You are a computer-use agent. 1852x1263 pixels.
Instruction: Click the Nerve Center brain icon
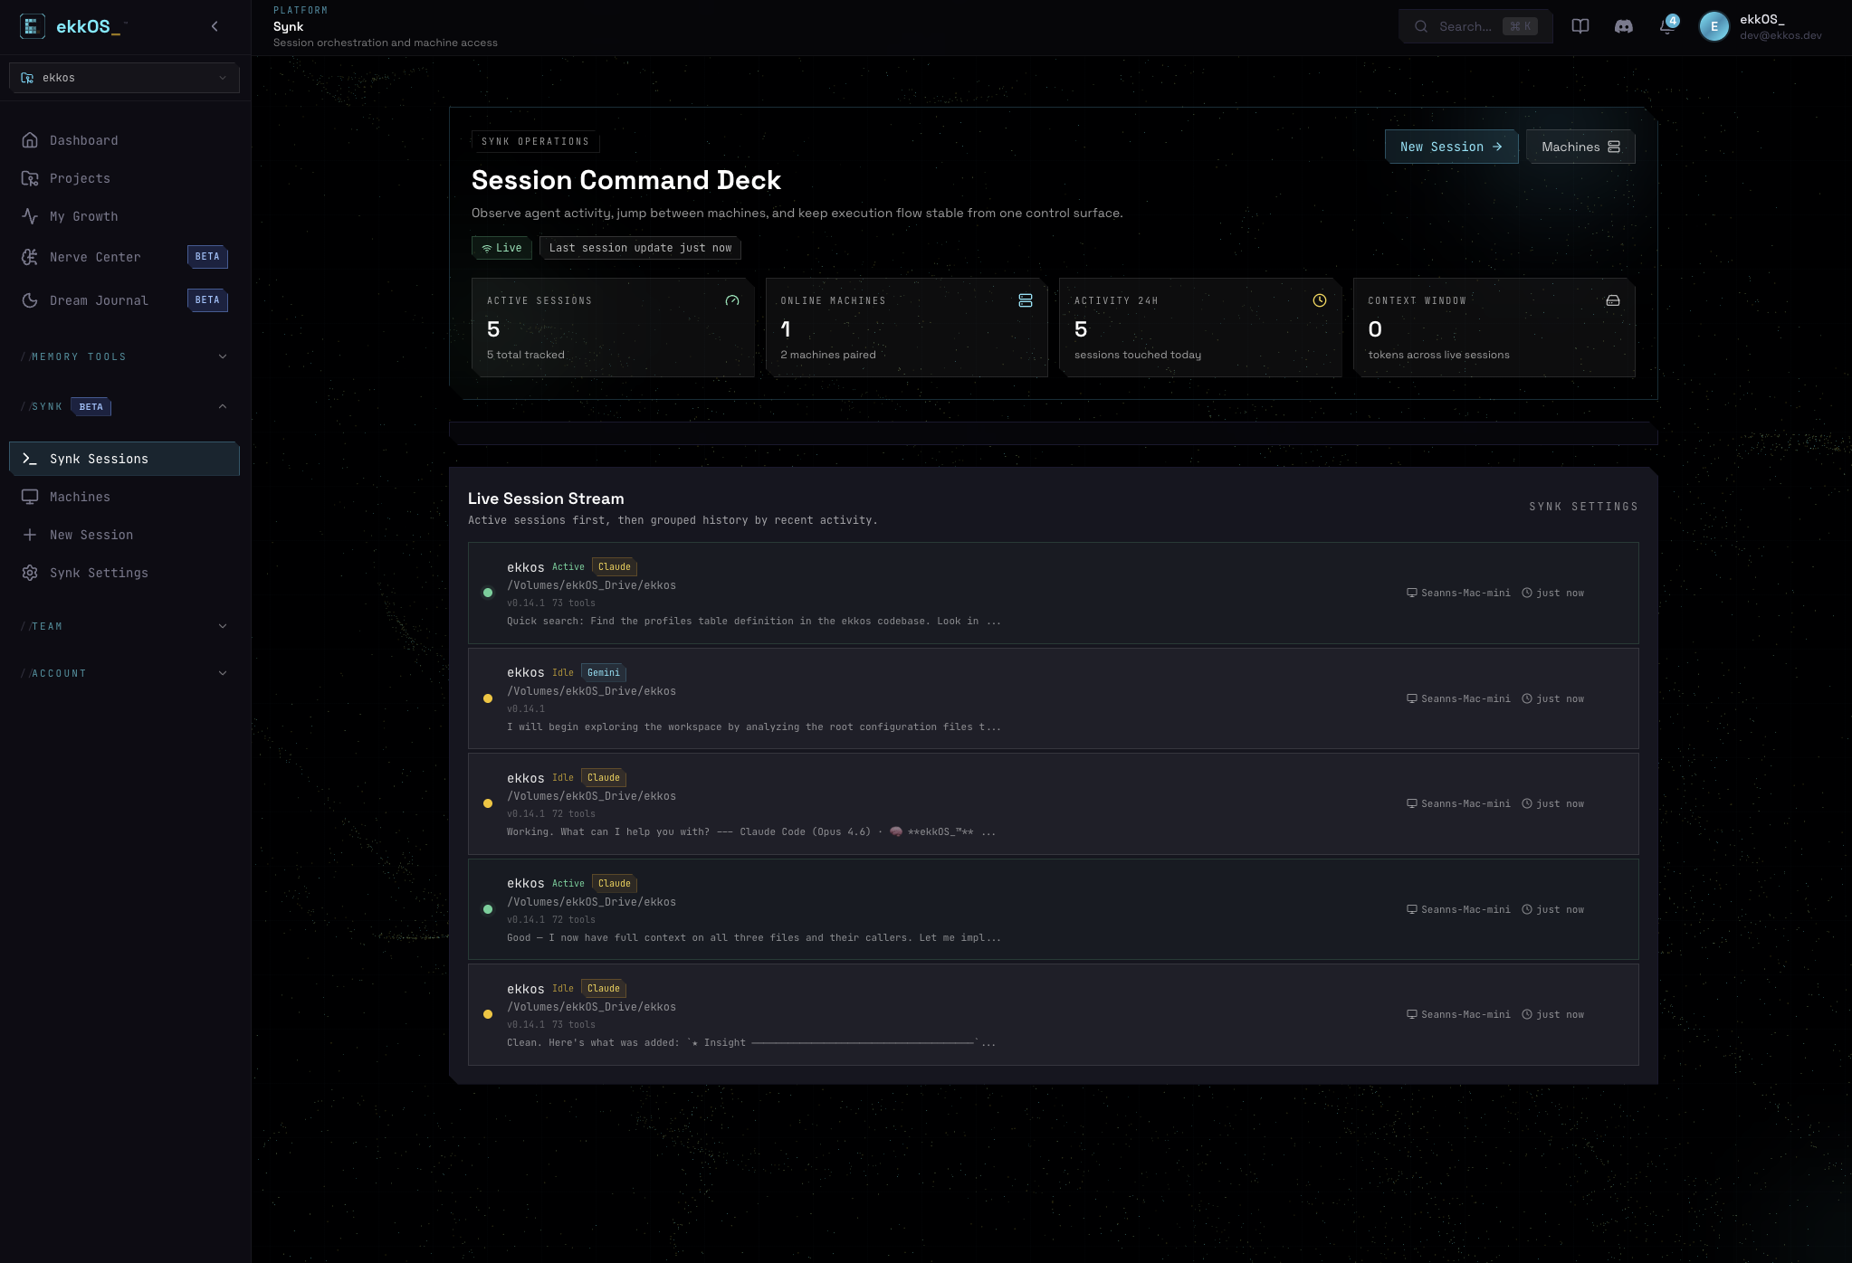tap(30, 257)
